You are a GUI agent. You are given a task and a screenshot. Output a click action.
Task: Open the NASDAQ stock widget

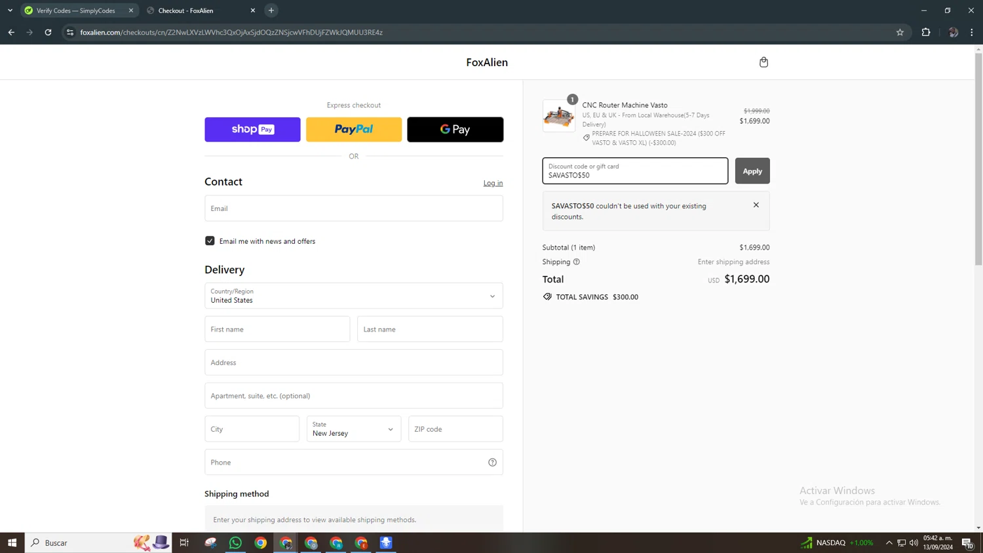click(x=837, y=543)
